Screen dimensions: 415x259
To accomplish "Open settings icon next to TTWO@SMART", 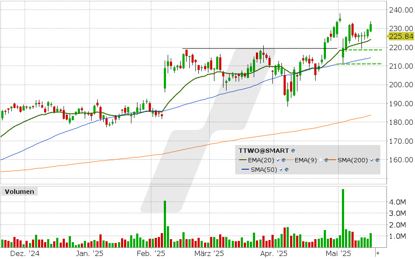I will pos(293,151).
